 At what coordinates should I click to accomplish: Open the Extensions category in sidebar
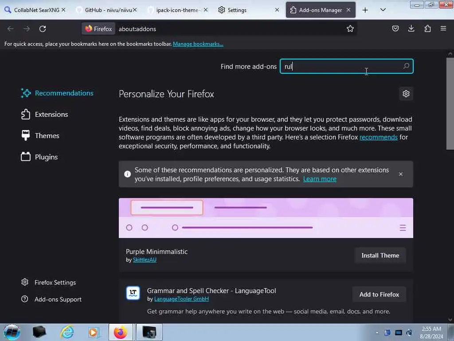(45, 114)
